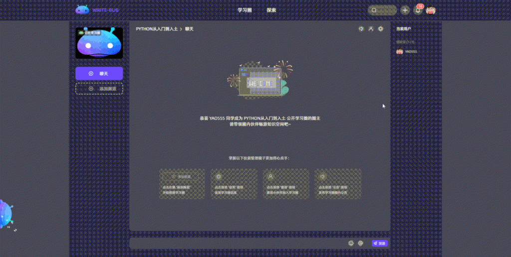
Task: Click the creator group count label
Action: pos(405,42)
